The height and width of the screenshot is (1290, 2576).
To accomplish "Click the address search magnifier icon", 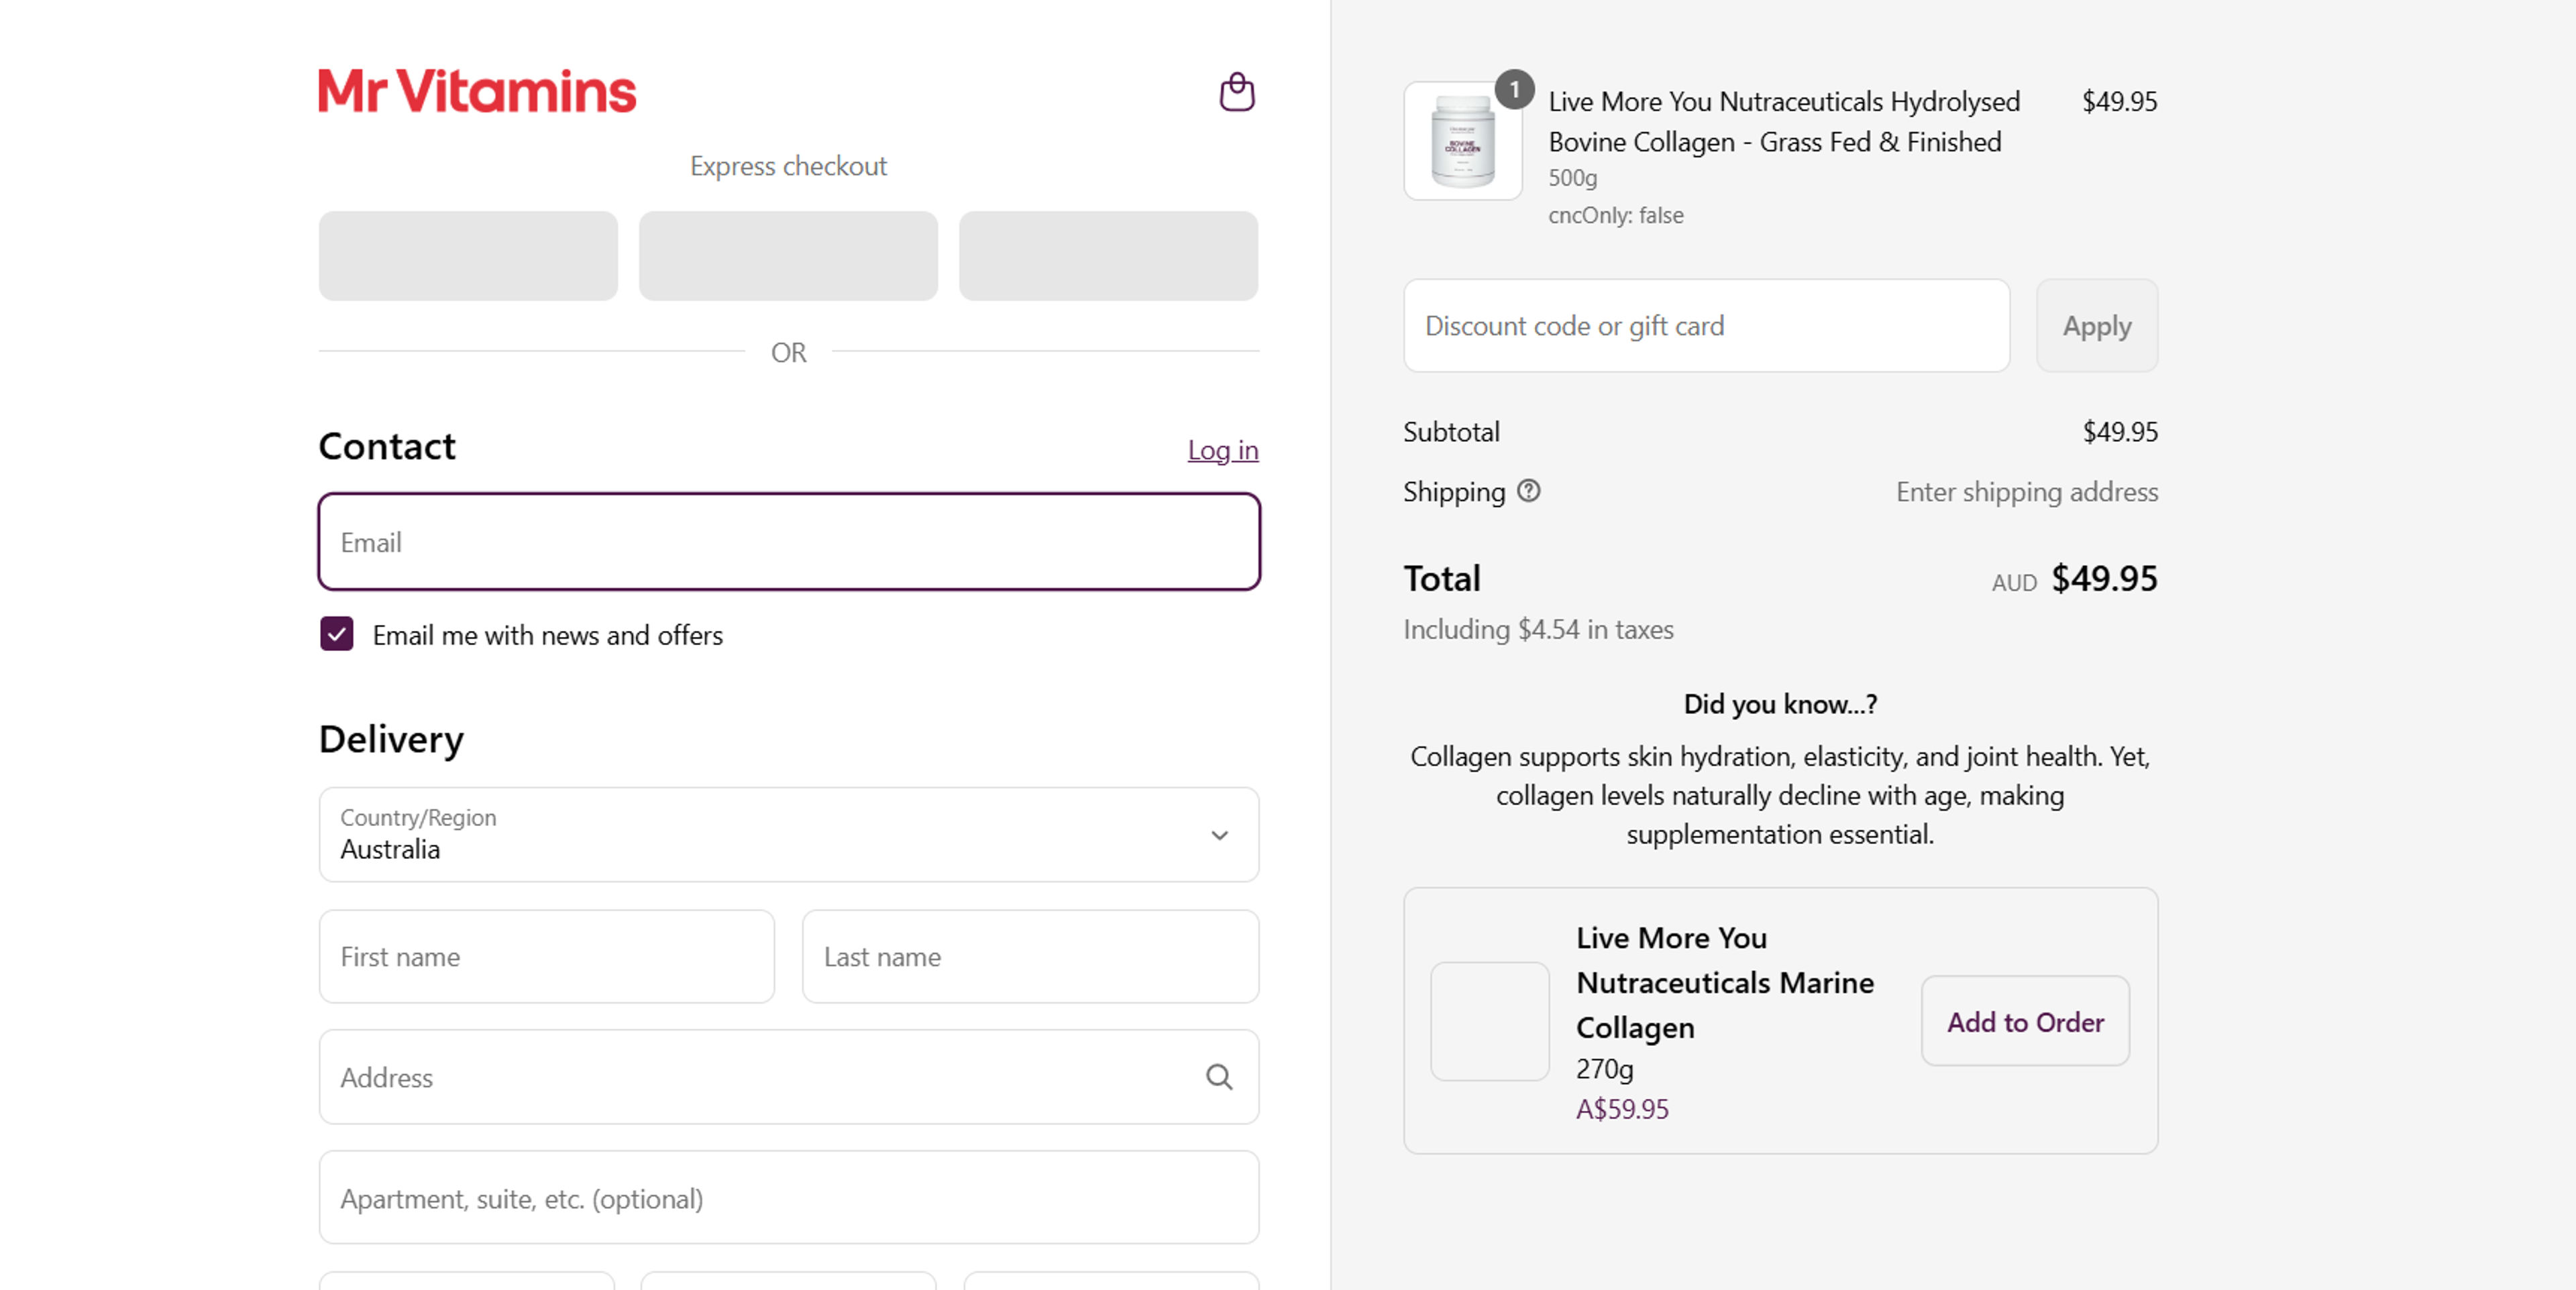I will 1218,1076.
